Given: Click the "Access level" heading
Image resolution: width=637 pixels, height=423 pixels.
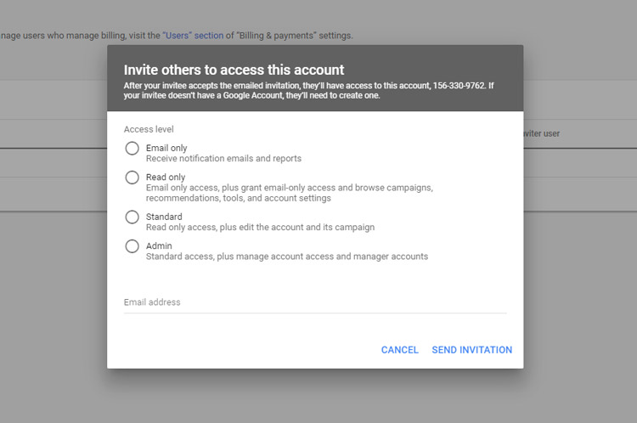Looking at the screenshot, I should coord(149,129).
